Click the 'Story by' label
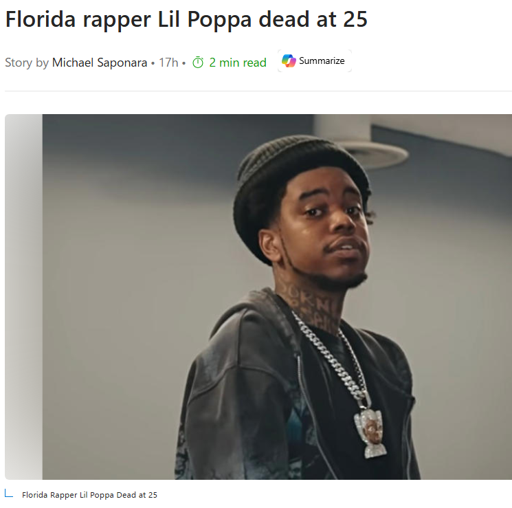This screenshot has height=508, width=512. point(27,63)
